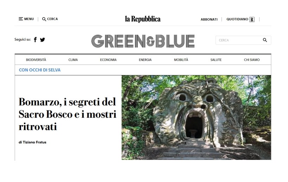Click the Bomarzo monster sculpture image
The width and height of the screenshot is (288, 182).
pyautogui.click(x=196, y=117)
